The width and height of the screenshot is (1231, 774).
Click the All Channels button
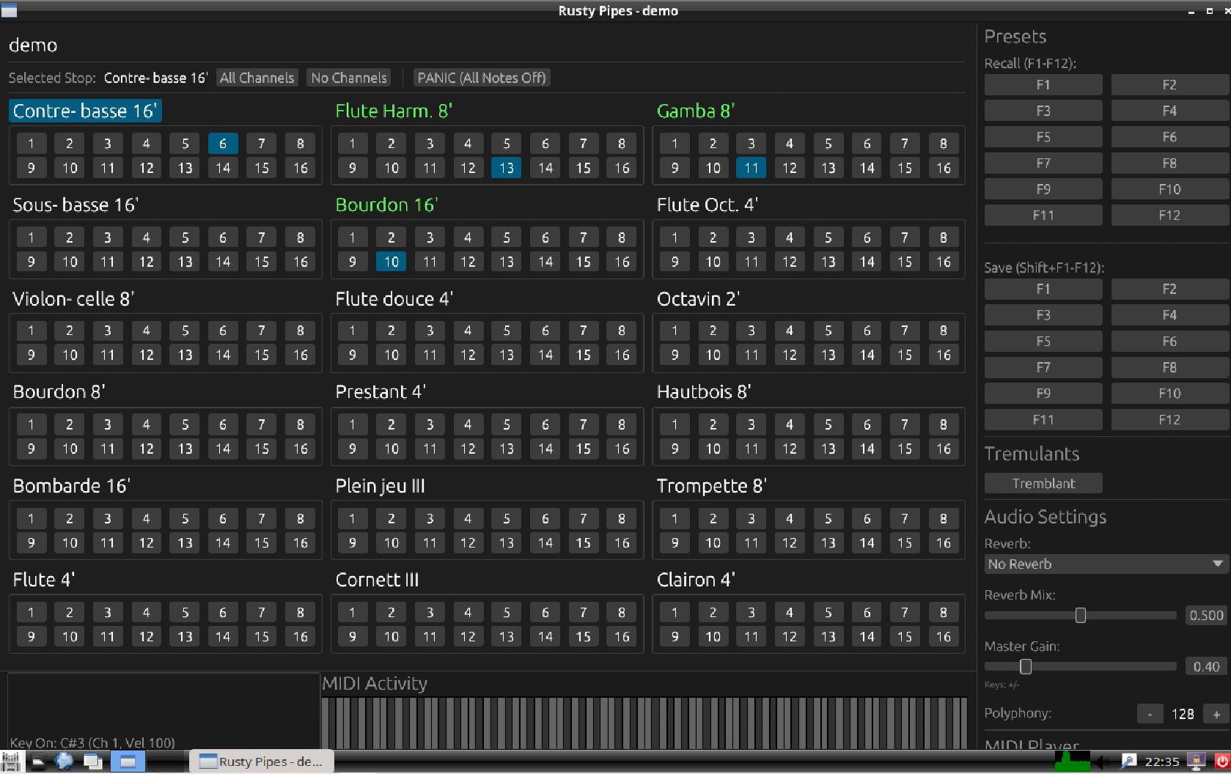coord(257,78)
